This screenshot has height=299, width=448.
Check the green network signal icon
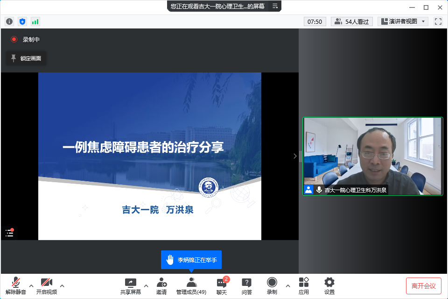pyautogui.click(x=35, y=21)
